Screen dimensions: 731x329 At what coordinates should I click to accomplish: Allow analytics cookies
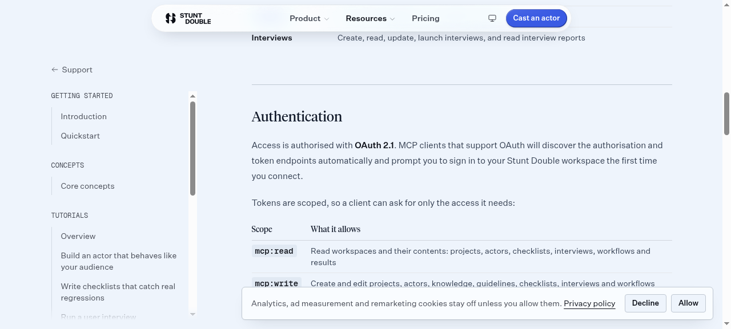click(x=688, y=303)
